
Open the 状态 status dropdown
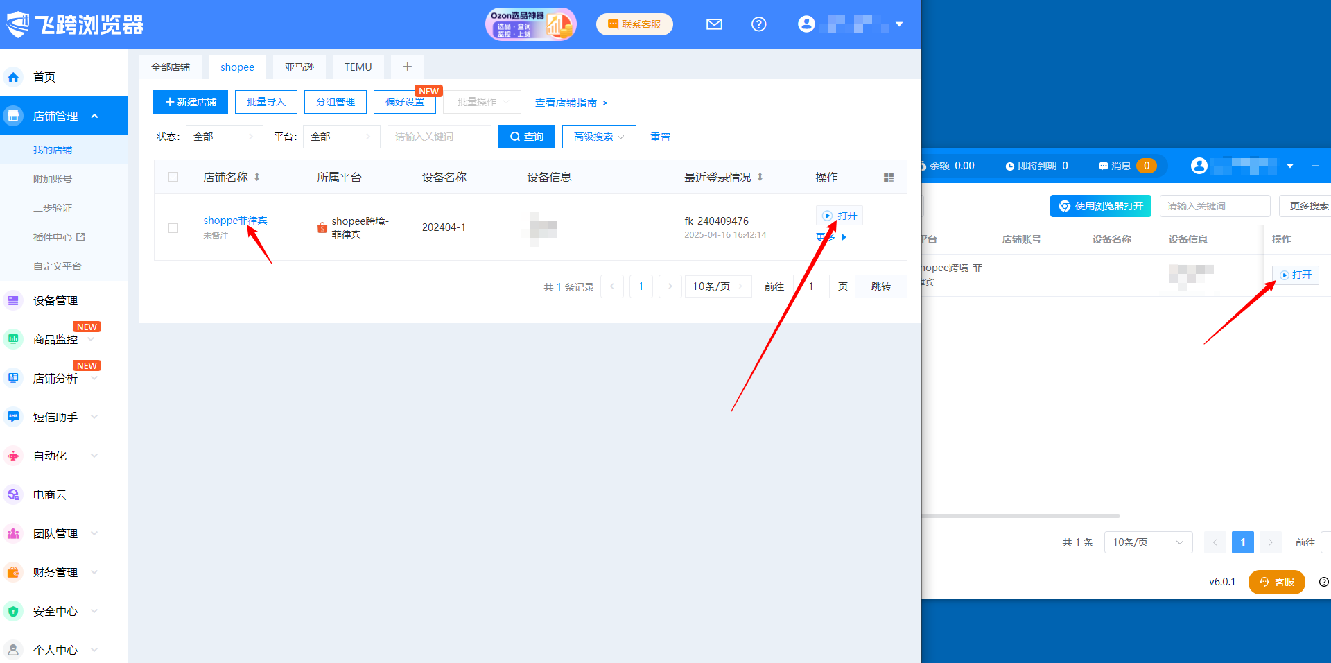[224, 137]
